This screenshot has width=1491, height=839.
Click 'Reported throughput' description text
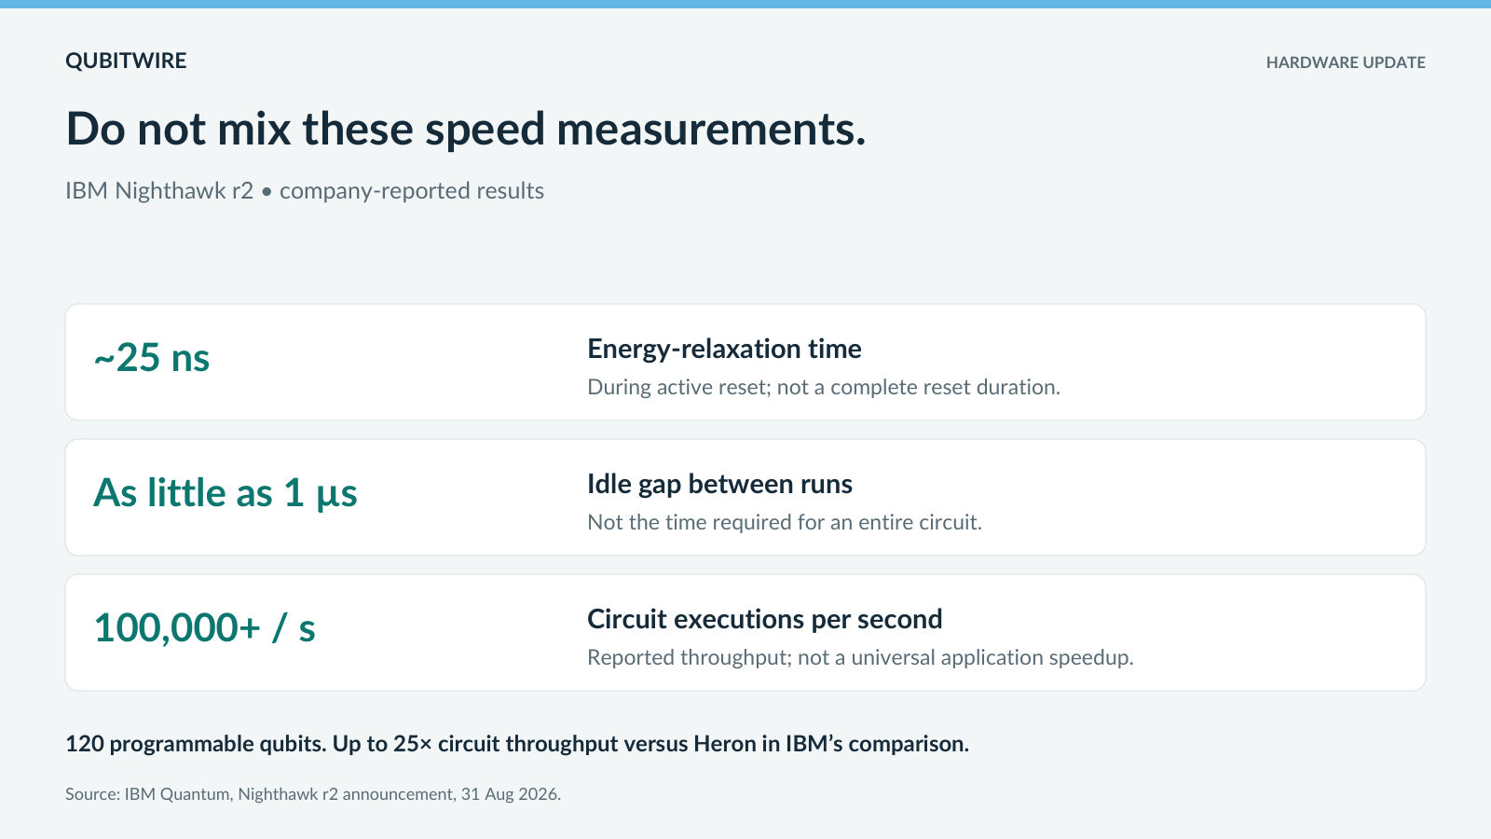[x=860, y=657]
